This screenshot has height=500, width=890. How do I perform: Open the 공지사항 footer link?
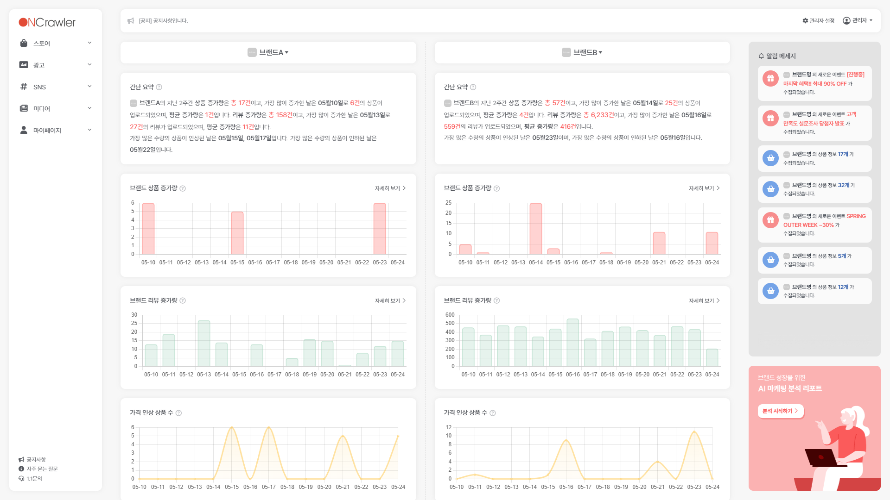[32, 460]
